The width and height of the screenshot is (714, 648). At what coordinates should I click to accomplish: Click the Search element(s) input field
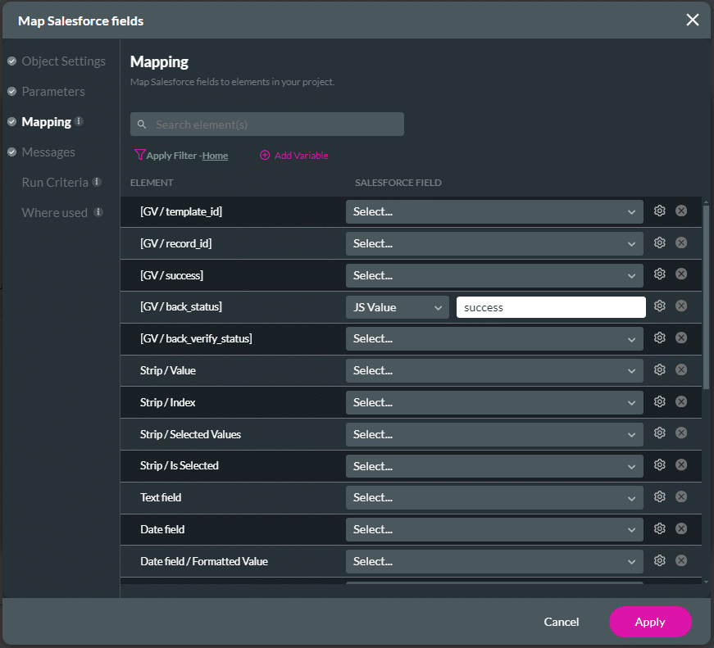pos(267,125)
